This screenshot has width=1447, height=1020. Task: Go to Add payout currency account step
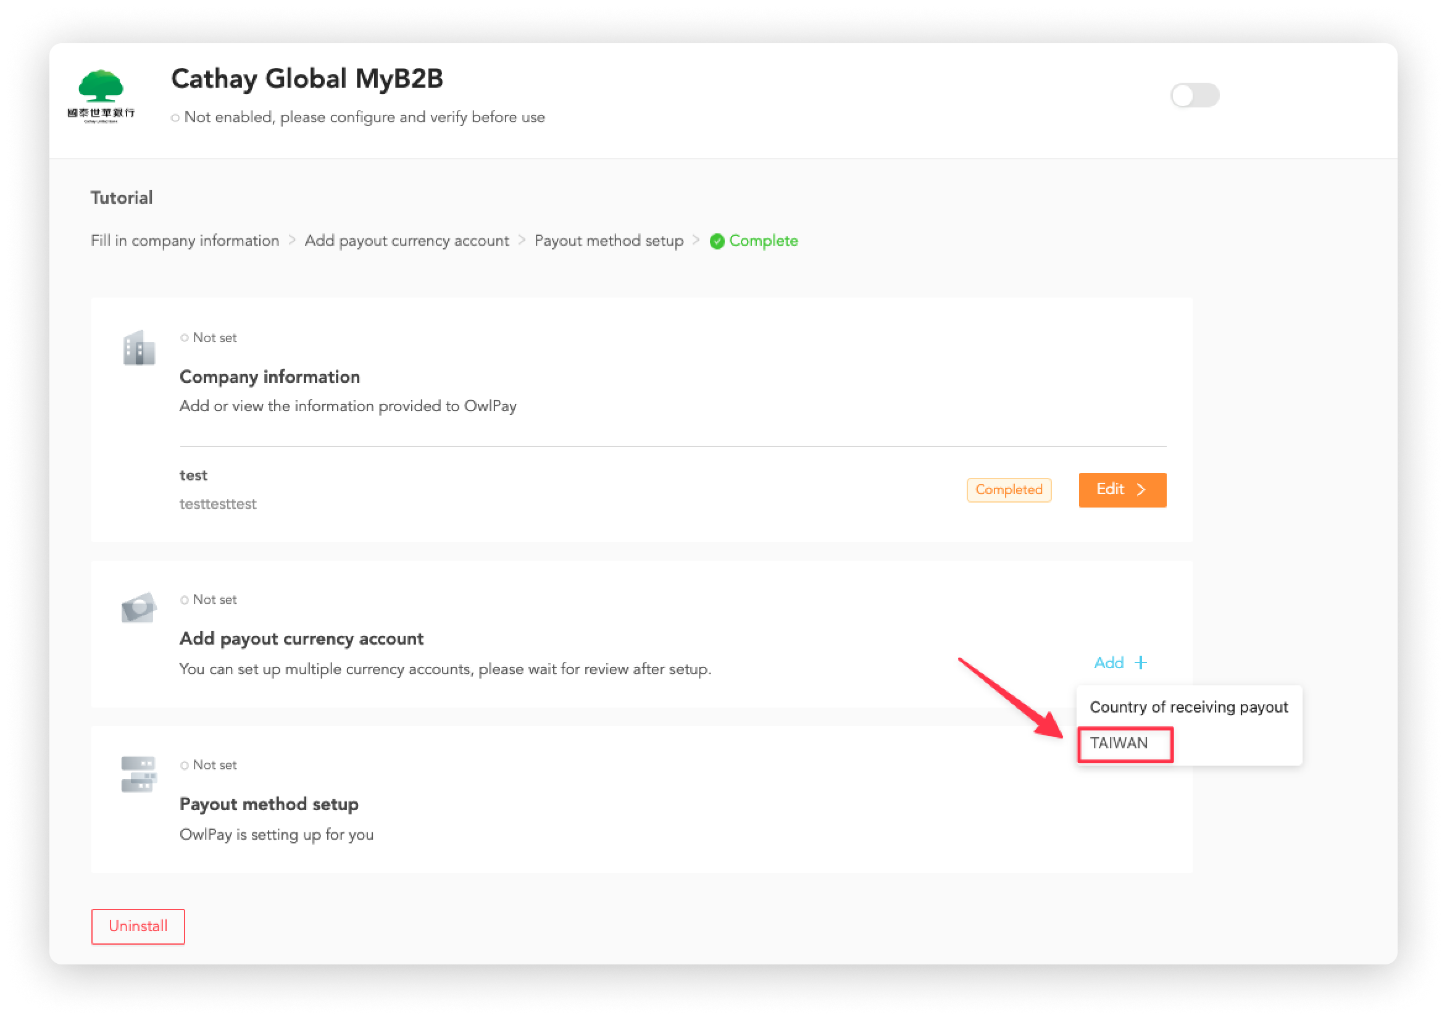[406, 241]
